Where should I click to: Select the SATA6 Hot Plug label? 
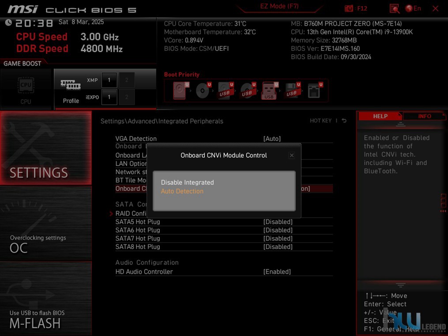[138, 230]
